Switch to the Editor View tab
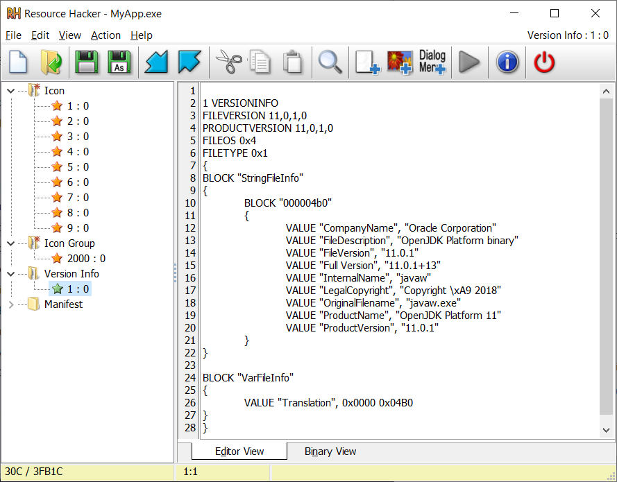The width and height of the screenshot is (617, 482). point(239,451)
